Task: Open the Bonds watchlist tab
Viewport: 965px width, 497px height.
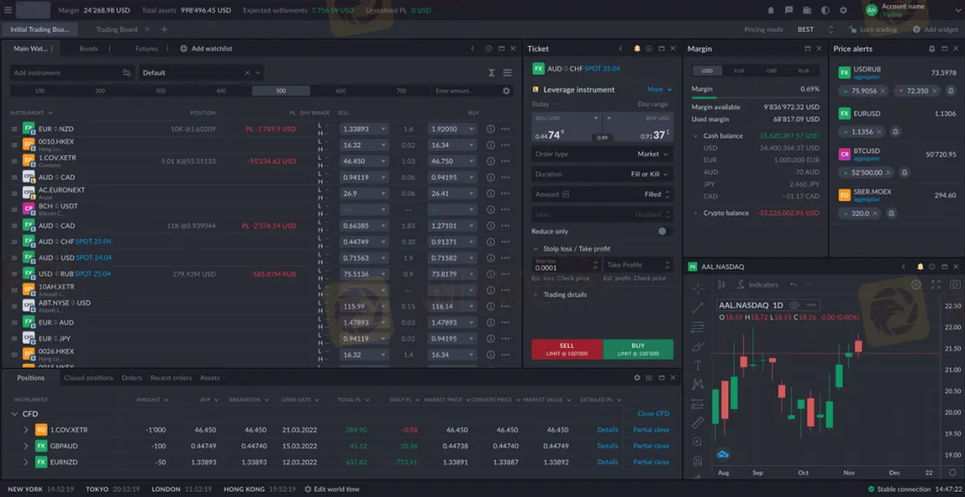Action: coord(88,48)
